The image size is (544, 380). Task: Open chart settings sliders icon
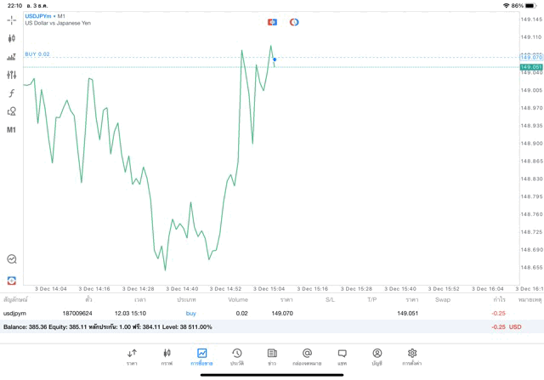pos(12,75)
